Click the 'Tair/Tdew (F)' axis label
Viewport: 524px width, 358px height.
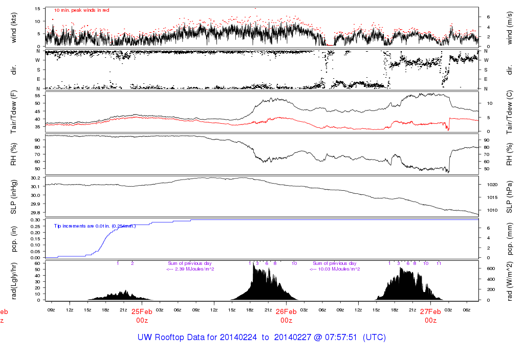pos(14,112)
